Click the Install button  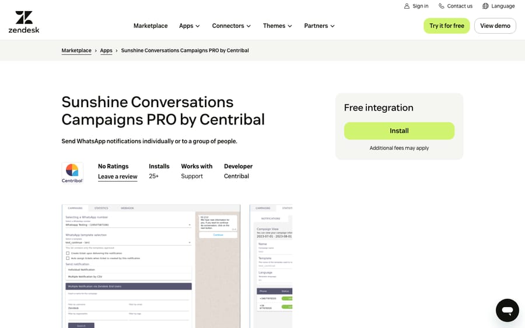[x=399, y=131]
